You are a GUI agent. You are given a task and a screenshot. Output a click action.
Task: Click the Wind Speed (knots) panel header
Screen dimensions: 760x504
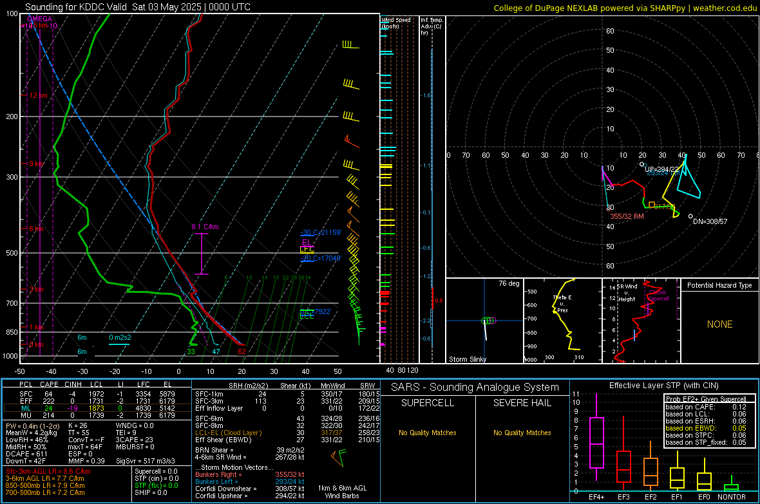pyautogui.click(x=395, y=23)
